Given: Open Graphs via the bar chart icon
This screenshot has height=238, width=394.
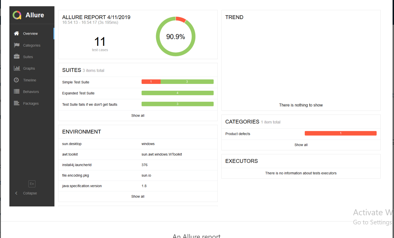Looking at the screenshot, I should 17,68.
